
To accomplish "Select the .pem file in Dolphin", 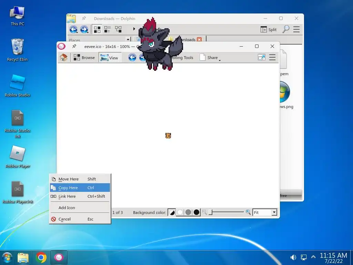I will point(284,63).
